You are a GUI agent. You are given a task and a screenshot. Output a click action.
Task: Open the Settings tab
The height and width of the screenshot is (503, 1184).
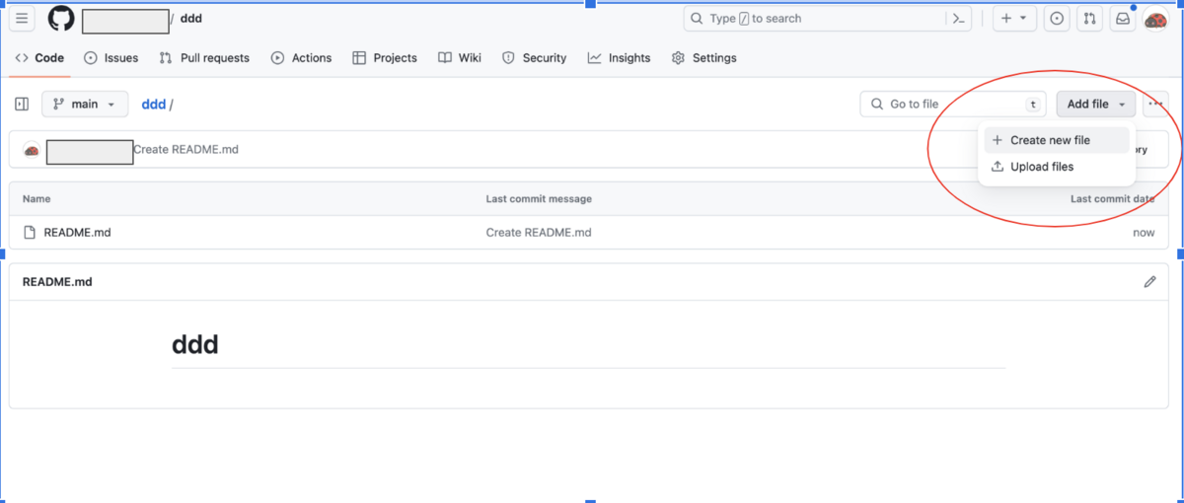click(x=704, y=58)
